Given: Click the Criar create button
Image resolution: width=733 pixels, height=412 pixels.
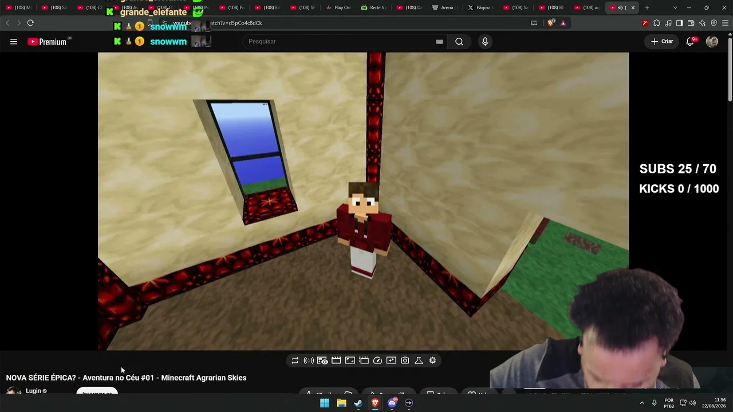Looking at the screenshot, I should [x=662, y=41].
